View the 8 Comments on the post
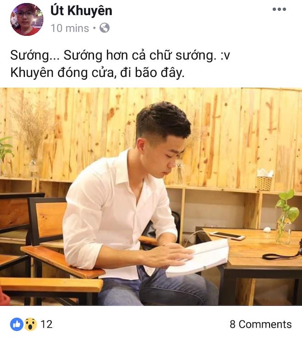Image resolution: width=302 pixels, height=340 pixels. click(261, 324)
